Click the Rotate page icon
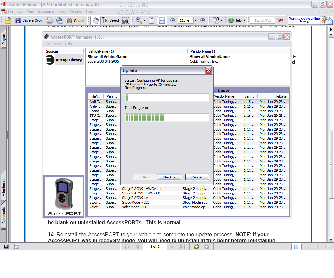This screenshot has width=334, height=278. coord(216,21)
